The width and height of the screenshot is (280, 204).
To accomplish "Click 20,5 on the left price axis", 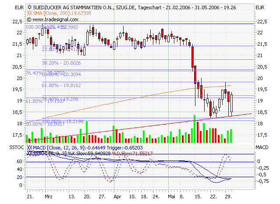I will 18,67.
